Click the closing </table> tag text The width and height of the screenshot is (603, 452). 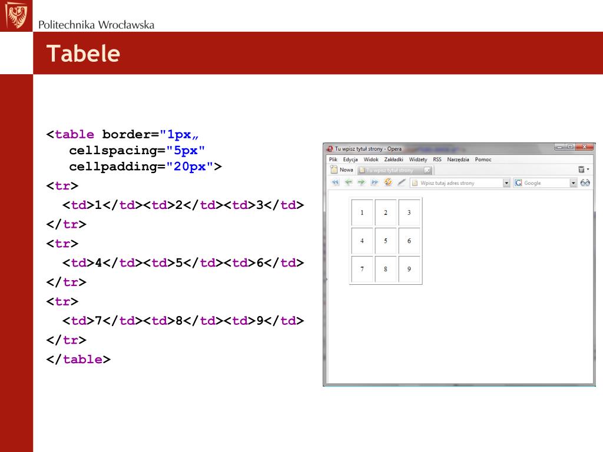point(78,359)
